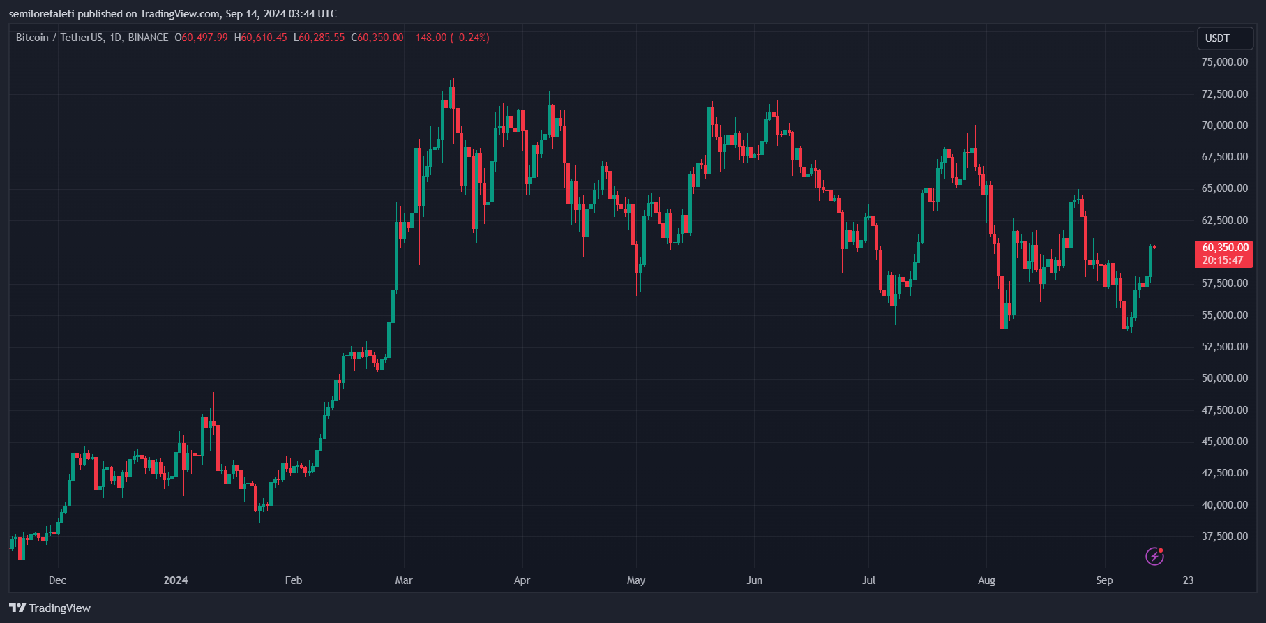Click the Jul label on time axis
1266x623 pixels.
pyautogui.click(x=868, y=580)
